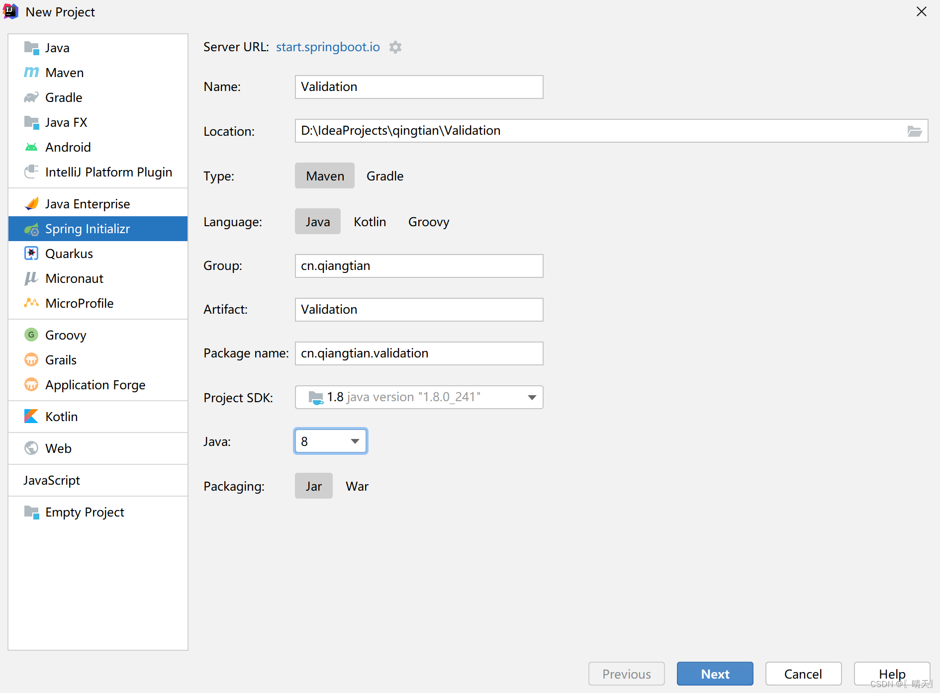Click the Java folder icon in sidebar
940x693 pixels.
pyautogui.click(x=31, y=48)
